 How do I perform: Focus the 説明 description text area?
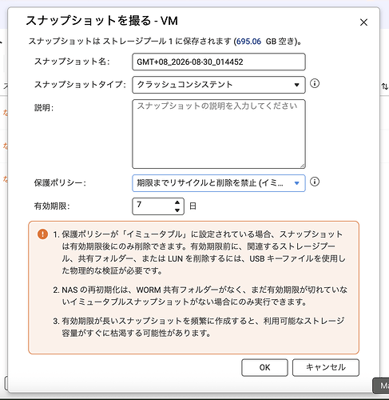(x=219, y=134)
